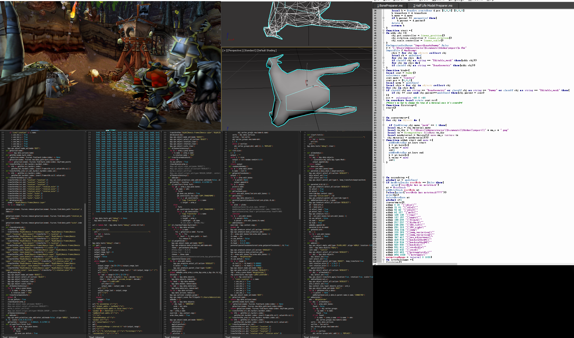Collapse the 'function addnk' fold at line 91
The height and width of the screenshot is (338, 574).
point(383,140)
